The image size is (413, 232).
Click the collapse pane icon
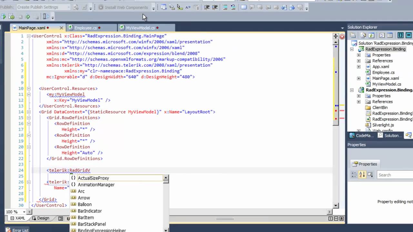341,218
